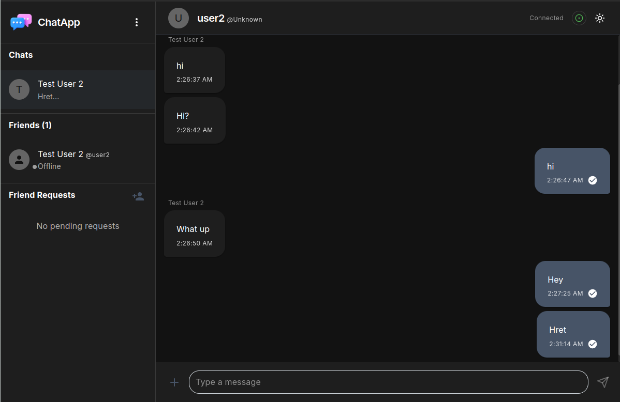Click the plus attachment icon near message box
Viewport: 620px width, 402px height.
(x=174, y=382)
